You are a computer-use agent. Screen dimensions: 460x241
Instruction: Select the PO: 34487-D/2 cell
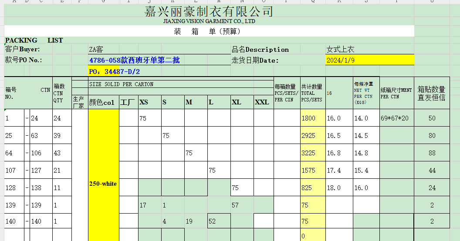point(114,71)
